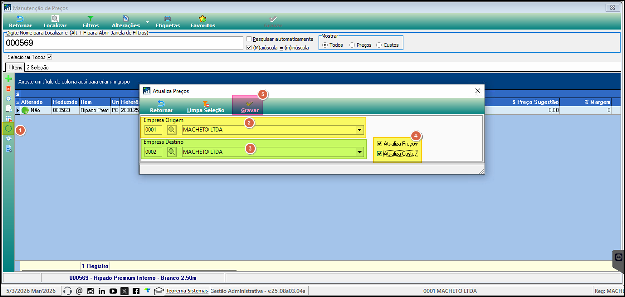
Task: Click the @ email icon in status bar
Action: 79,291
